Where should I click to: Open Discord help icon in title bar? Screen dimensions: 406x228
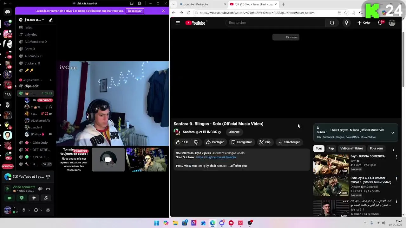click(x=139, y=3)
